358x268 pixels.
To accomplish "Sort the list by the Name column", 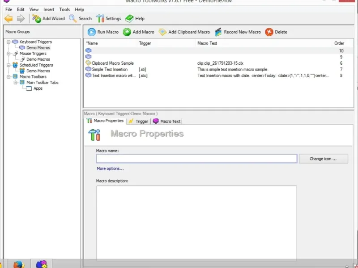I will (x=92, y=43).
